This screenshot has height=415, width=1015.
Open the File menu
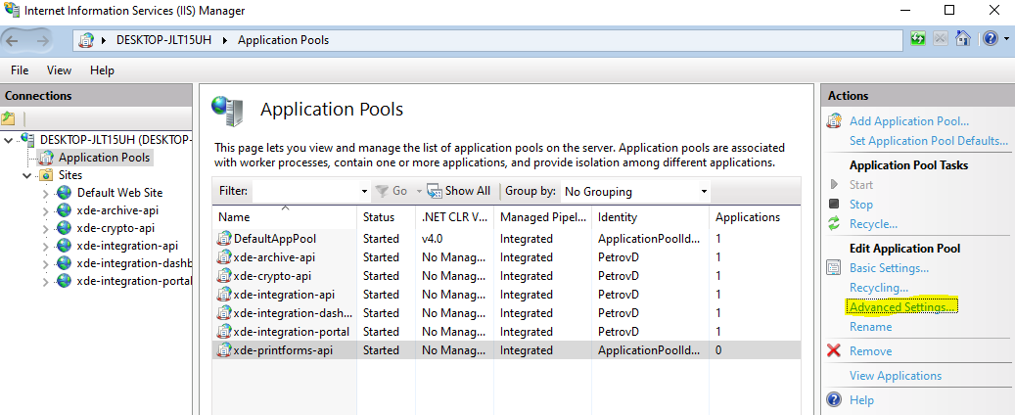[20, 69]
